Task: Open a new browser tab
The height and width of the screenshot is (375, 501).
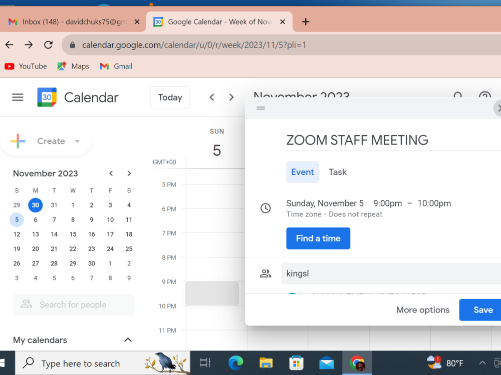Action: tap(306, 21)
